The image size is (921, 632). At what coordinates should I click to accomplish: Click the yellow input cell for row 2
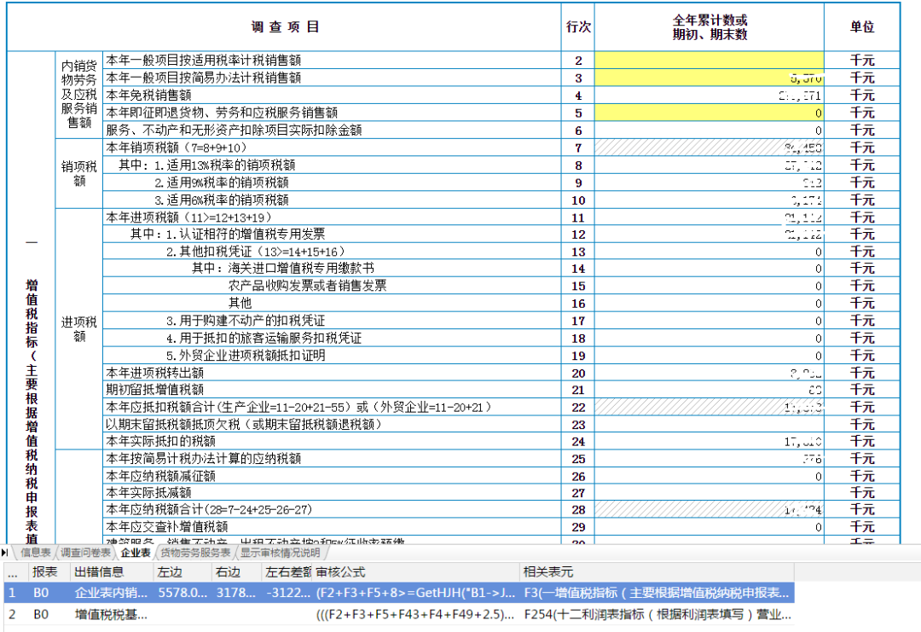pyautogui.click(x=708, y=61)
